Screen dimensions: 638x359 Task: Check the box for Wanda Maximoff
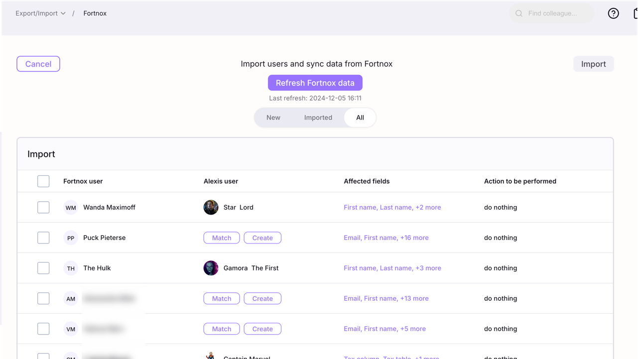[x=43, y=207]
